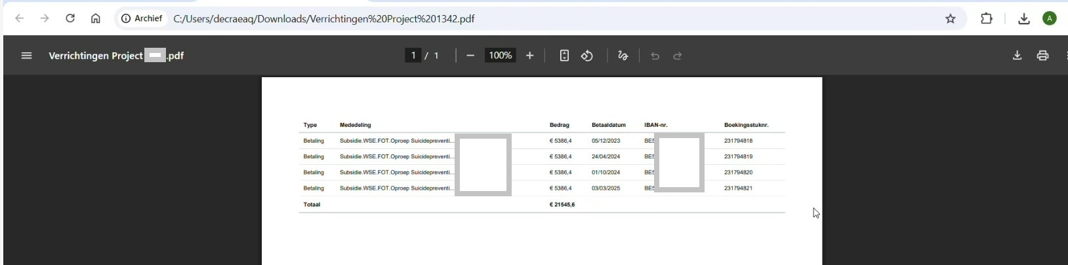Click the fit to page icon
The image size is (1068, 265).
click(x=564, y=56)
